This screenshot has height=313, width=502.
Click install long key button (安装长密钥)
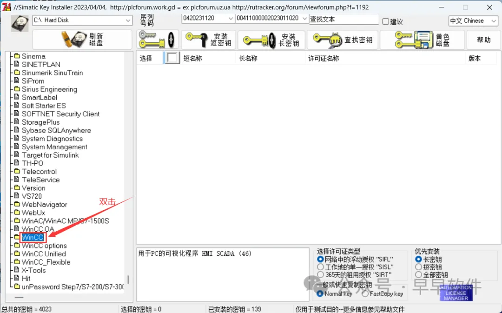click(271, 40)
